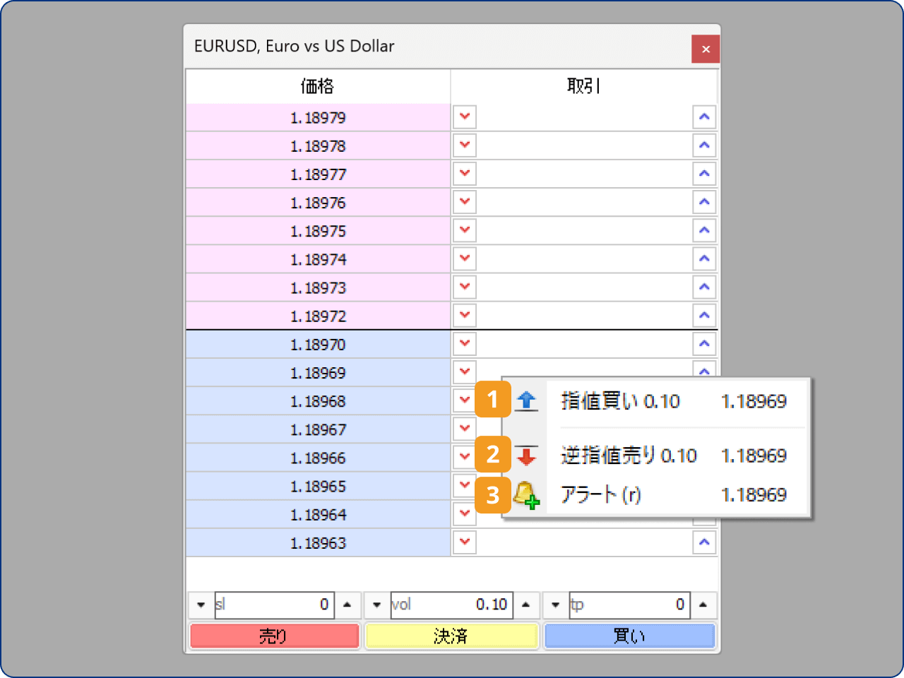The height and width of the screenshot is (678, 904).
Task: Click the orange numbered badge 3
Action: pyautogui.click(x=492, y=495)
